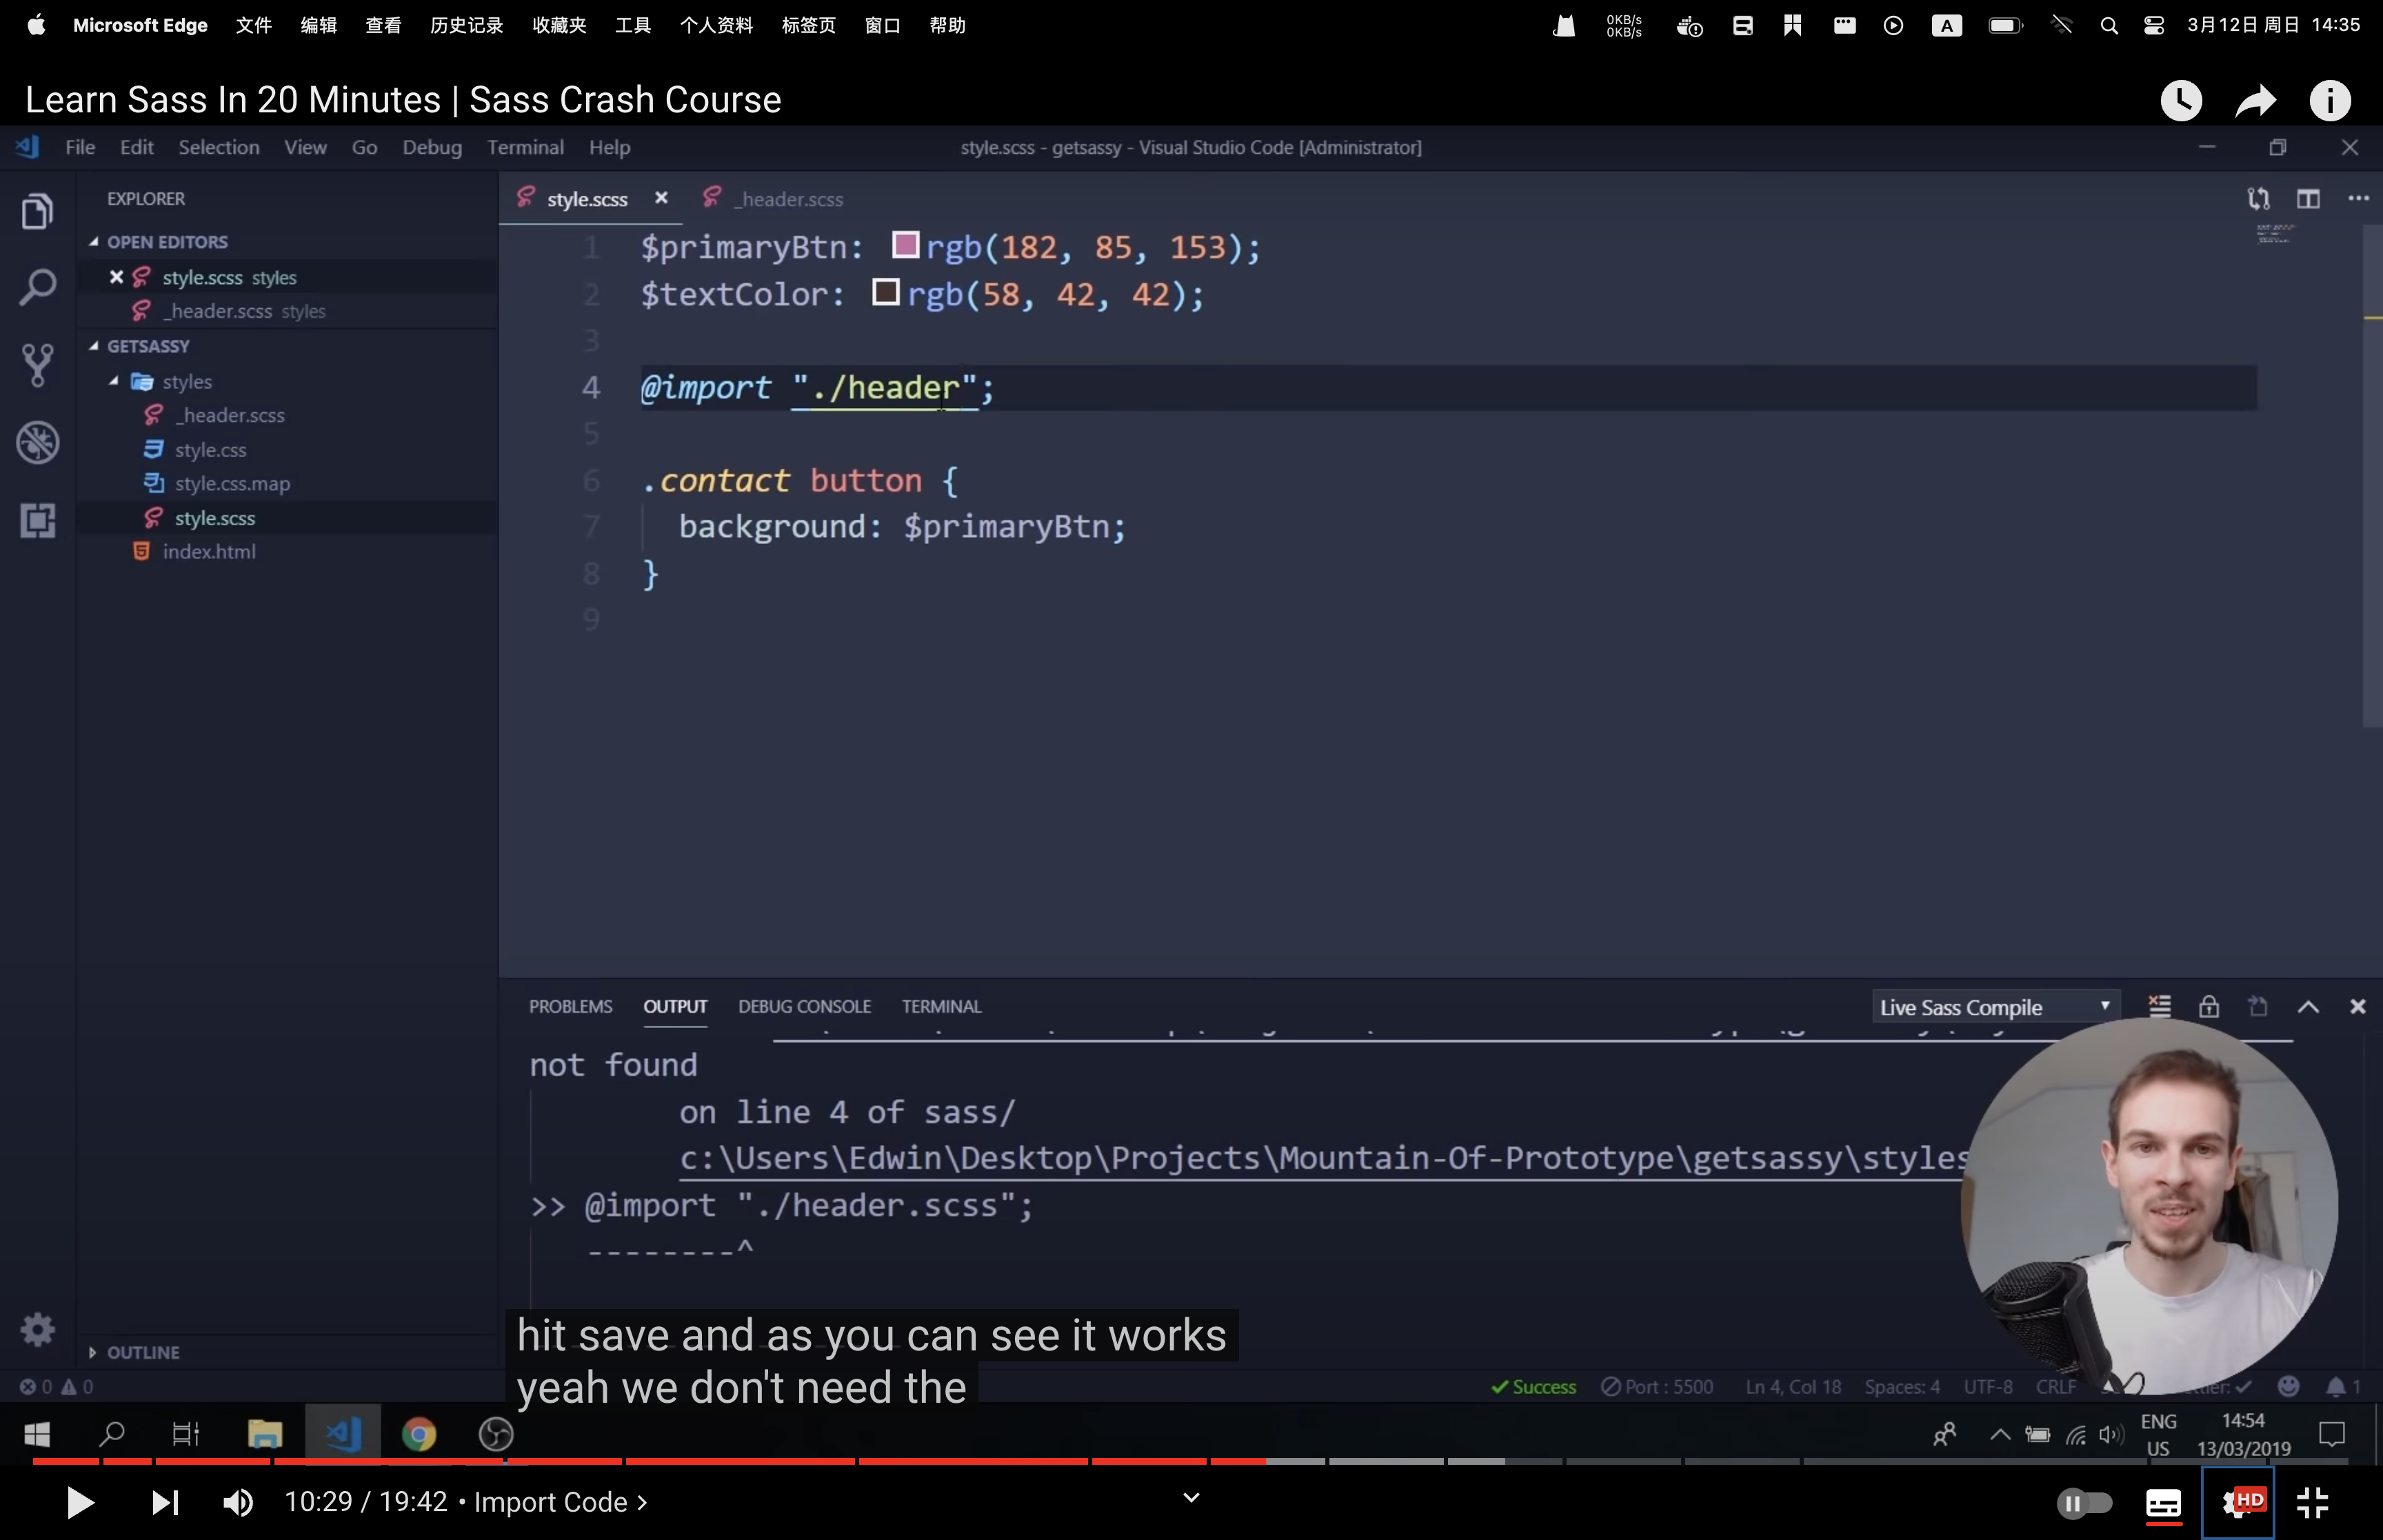Click the Open Changes compare icon
This screenshot has height=1540, width=2383.
(2258, 199)
